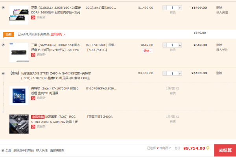Click bottom 移入关注 move to favorites link
Image resolution: width=236 pixels, height=159 pixels.
click(x=42, y=150)
